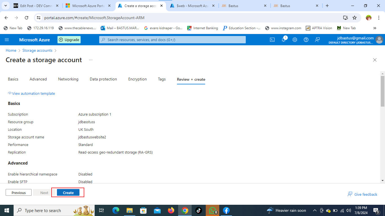
Task: Open the portal settings gear
Action: [295, 40]
